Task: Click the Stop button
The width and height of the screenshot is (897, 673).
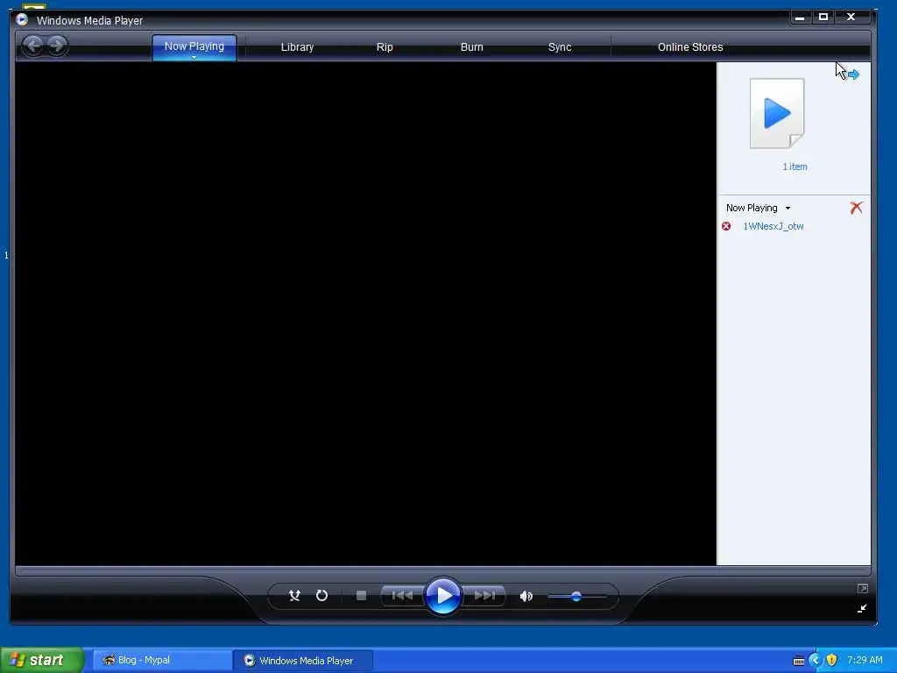Action: click(361, 596)
